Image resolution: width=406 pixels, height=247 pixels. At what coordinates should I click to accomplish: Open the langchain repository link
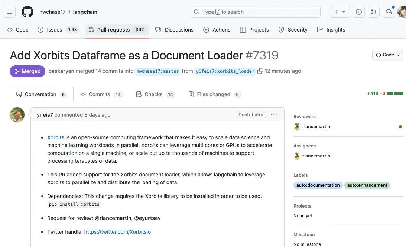point(85,12)
